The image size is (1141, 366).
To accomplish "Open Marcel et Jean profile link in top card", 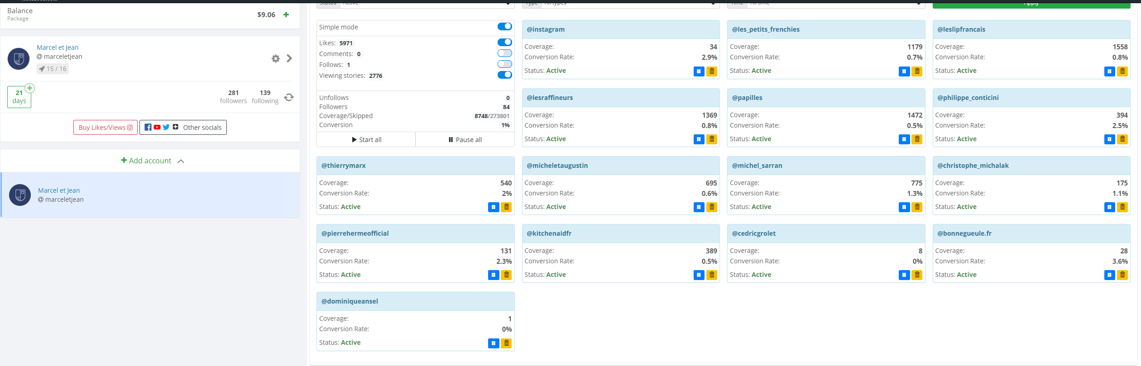I will [58, 48].
